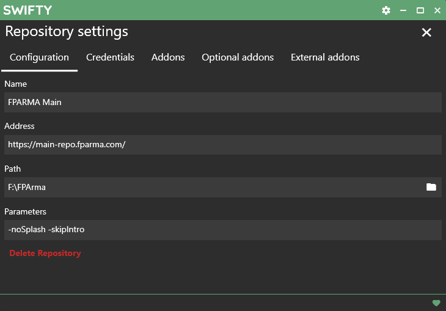Select the Optional addons tab
Image resolution: width=446 pixels, height=311 pixels.
[238, 57]
